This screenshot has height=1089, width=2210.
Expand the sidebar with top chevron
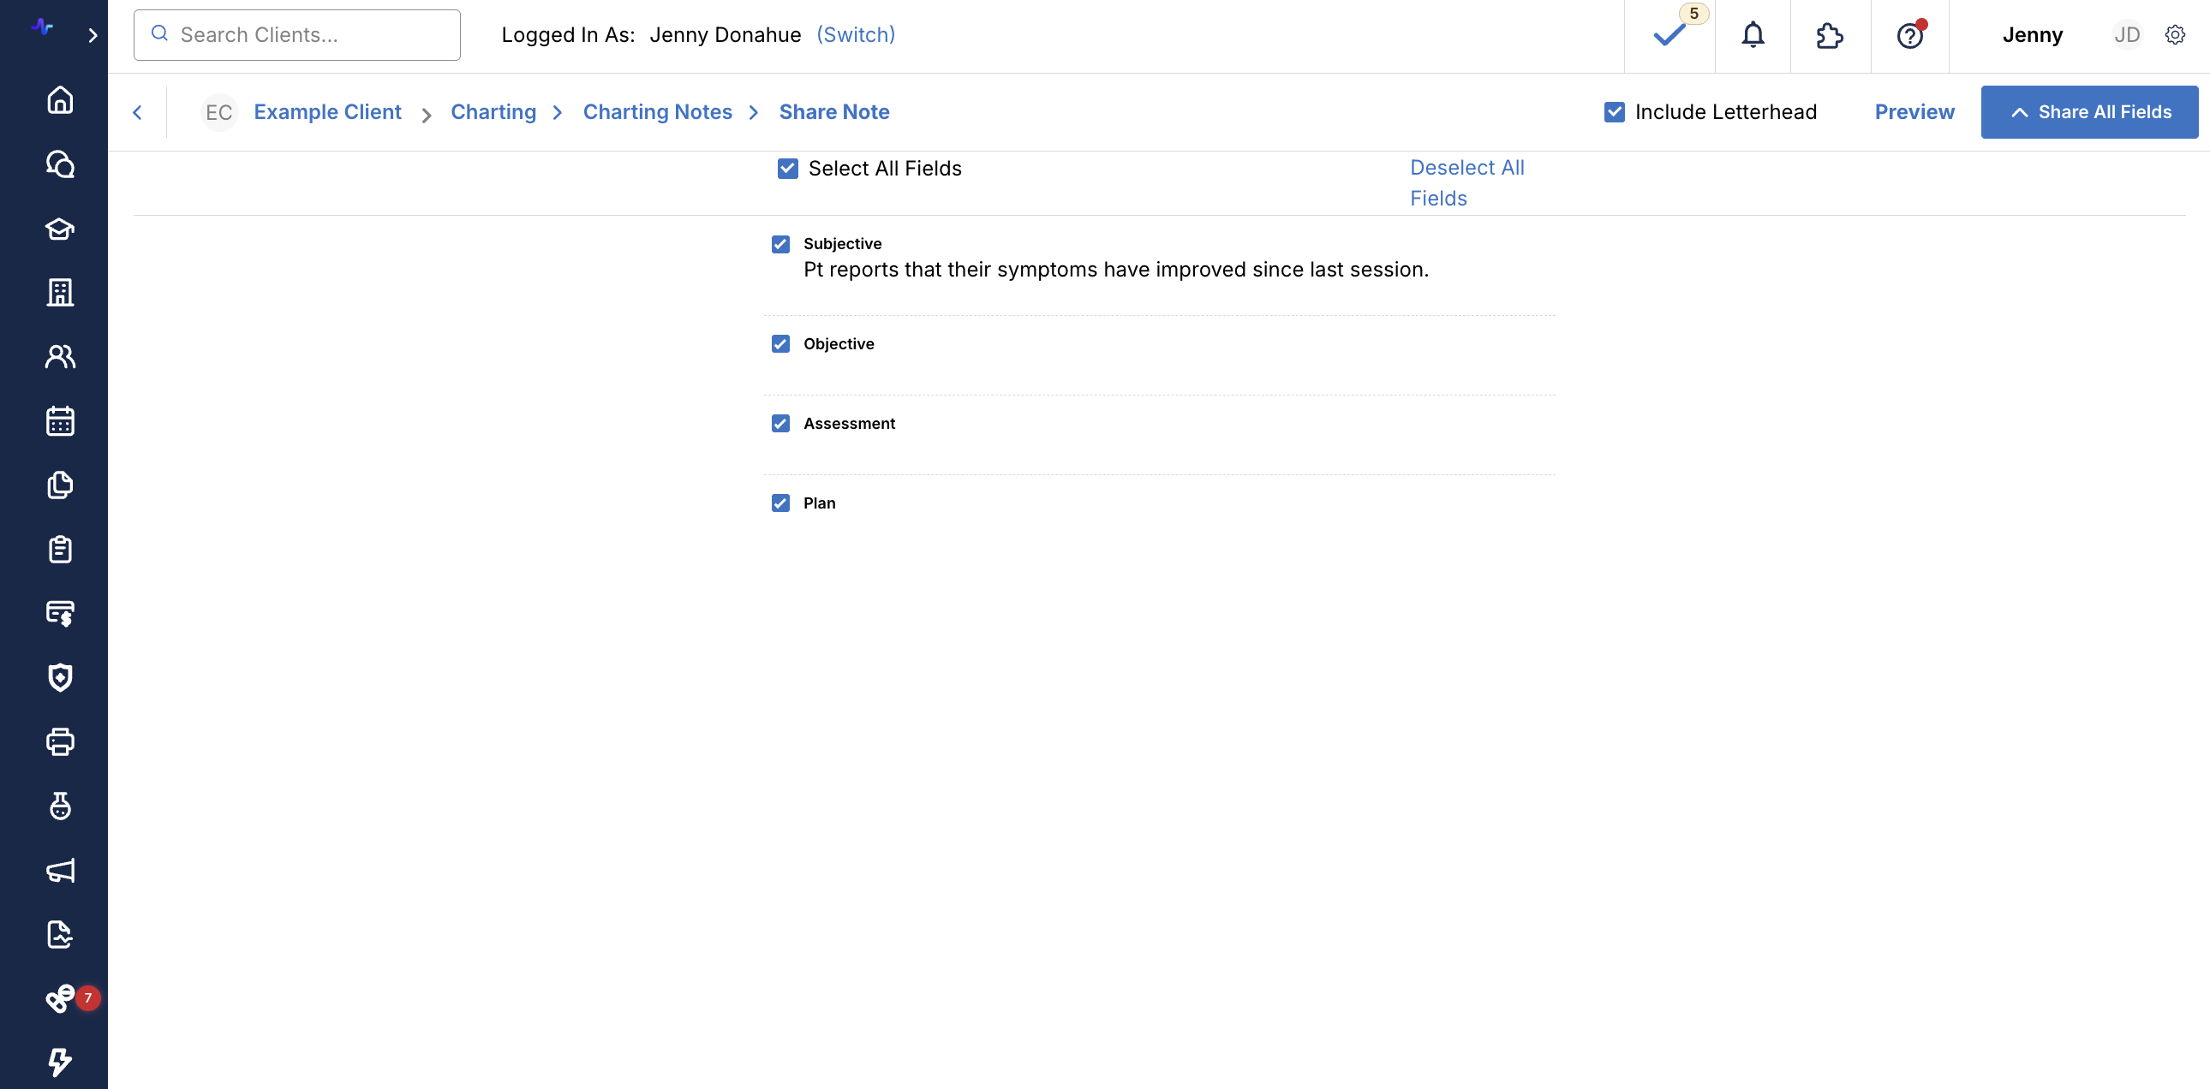(x=93, y=35)
